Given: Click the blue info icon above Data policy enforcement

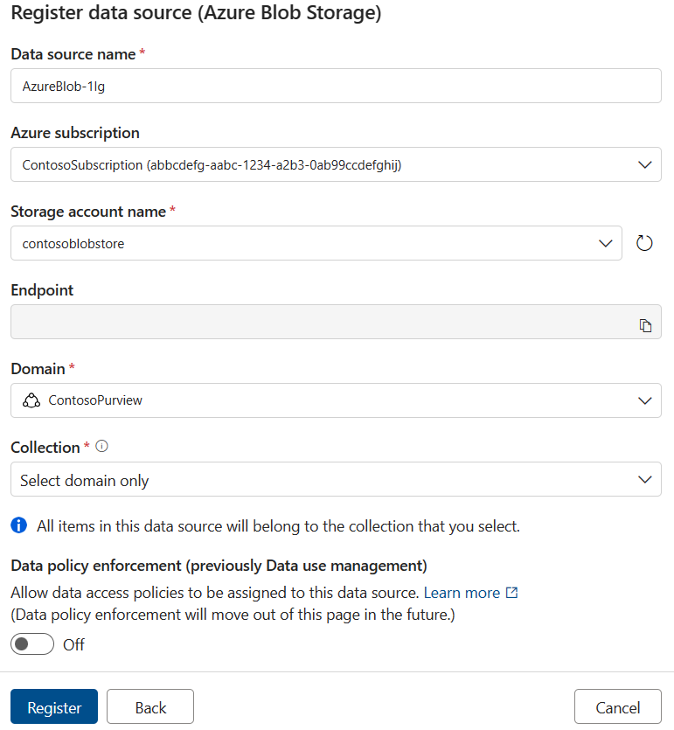Looking at the screenshot, I should [x=18, y=525].
